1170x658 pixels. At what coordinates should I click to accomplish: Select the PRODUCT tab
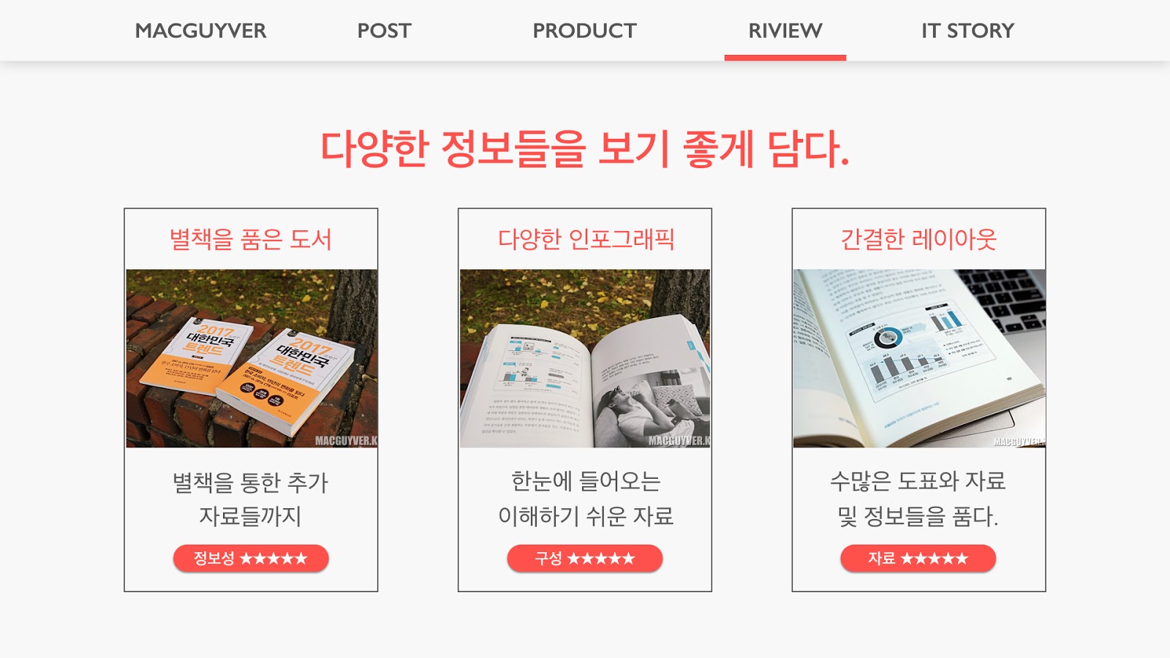[584, 31]
